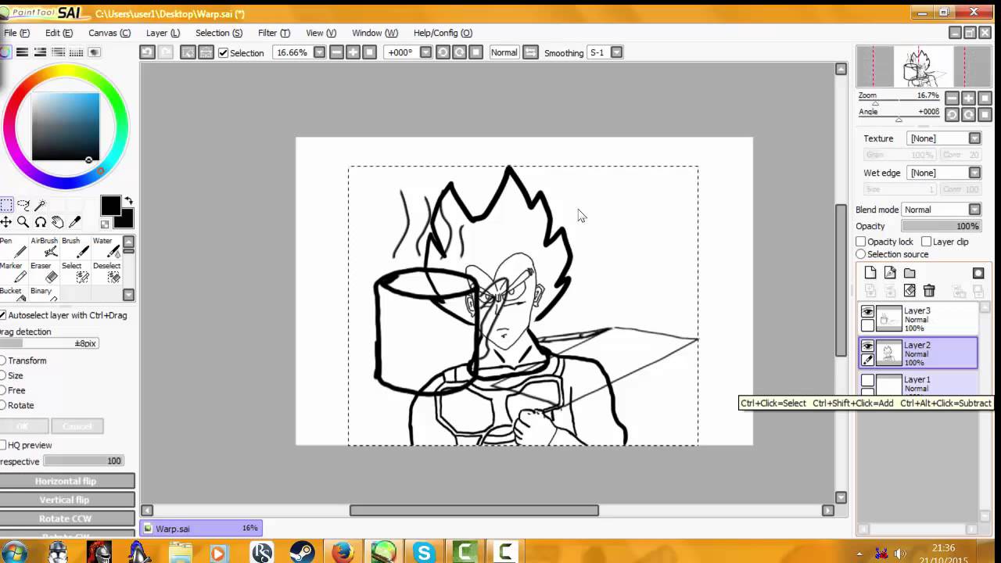Open the Layer menu

pyautogui.click(x=163, y=33)
